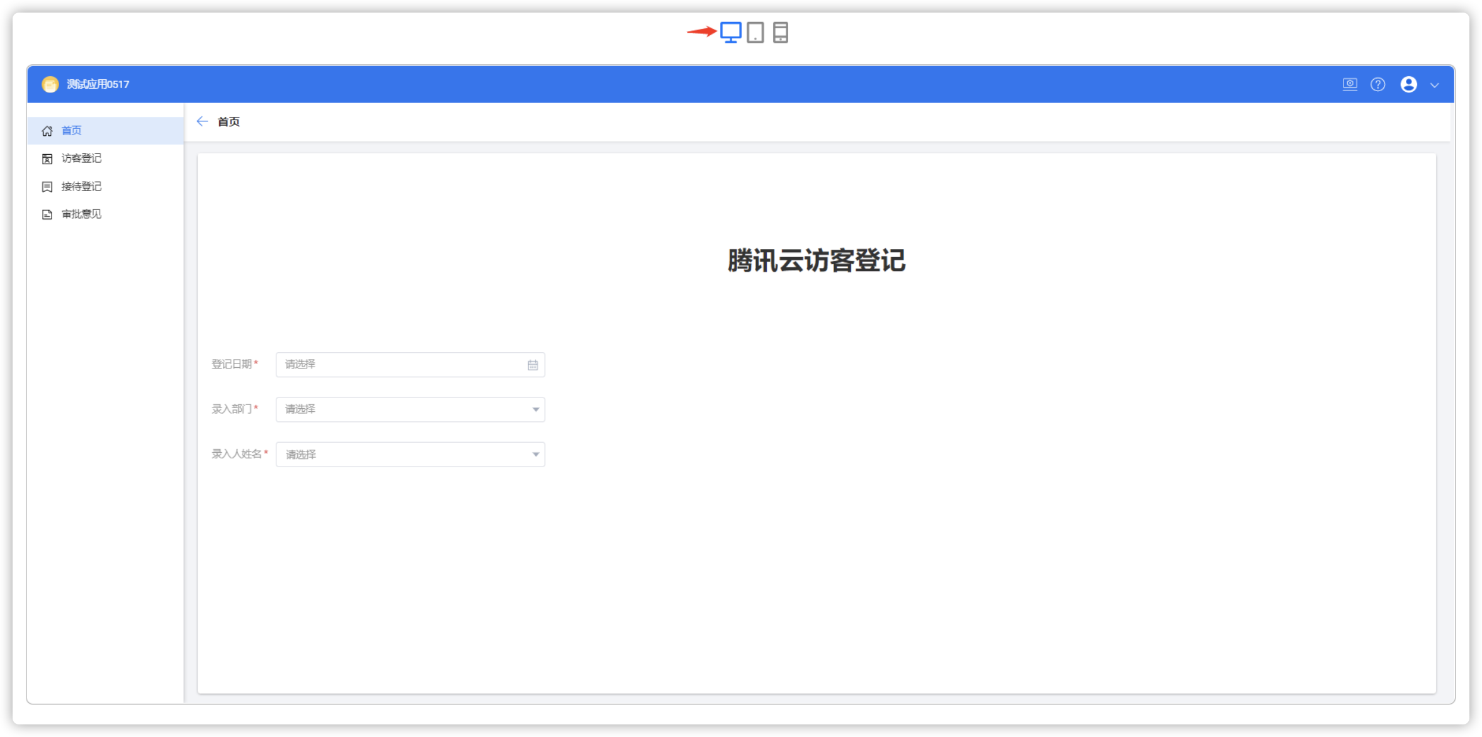
Task: Open 访客登记 in the sidebar
Action: (x=106, y=158)
